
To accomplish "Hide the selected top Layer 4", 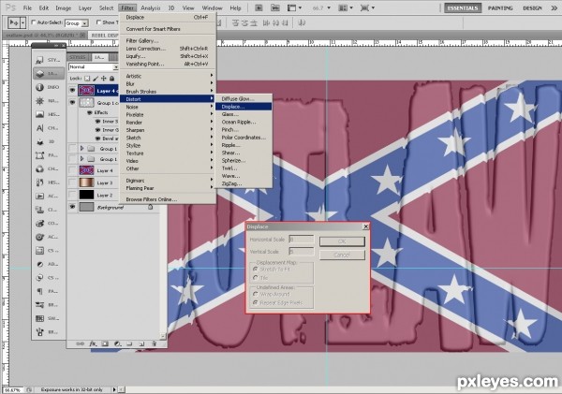I will pos(72,91).
